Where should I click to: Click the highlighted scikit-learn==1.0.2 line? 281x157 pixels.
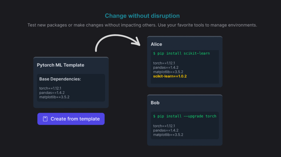point(170,76)
